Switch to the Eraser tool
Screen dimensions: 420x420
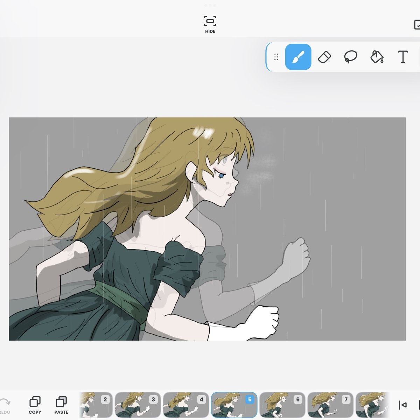324,57
